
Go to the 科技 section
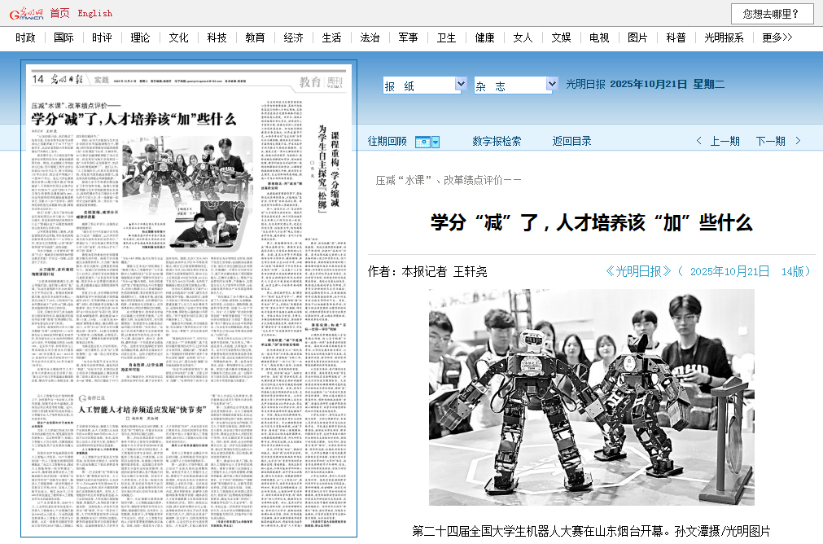(x=217, y=37)
